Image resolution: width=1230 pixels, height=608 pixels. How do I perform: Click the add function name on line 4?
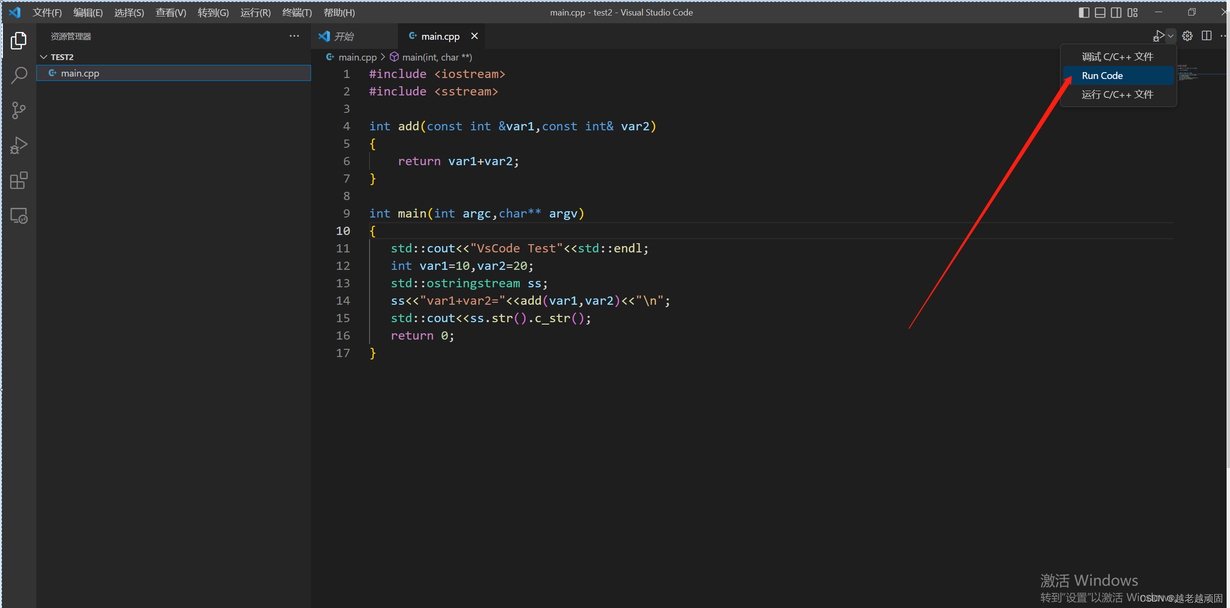pyautogui.click(x=408, y=126)
